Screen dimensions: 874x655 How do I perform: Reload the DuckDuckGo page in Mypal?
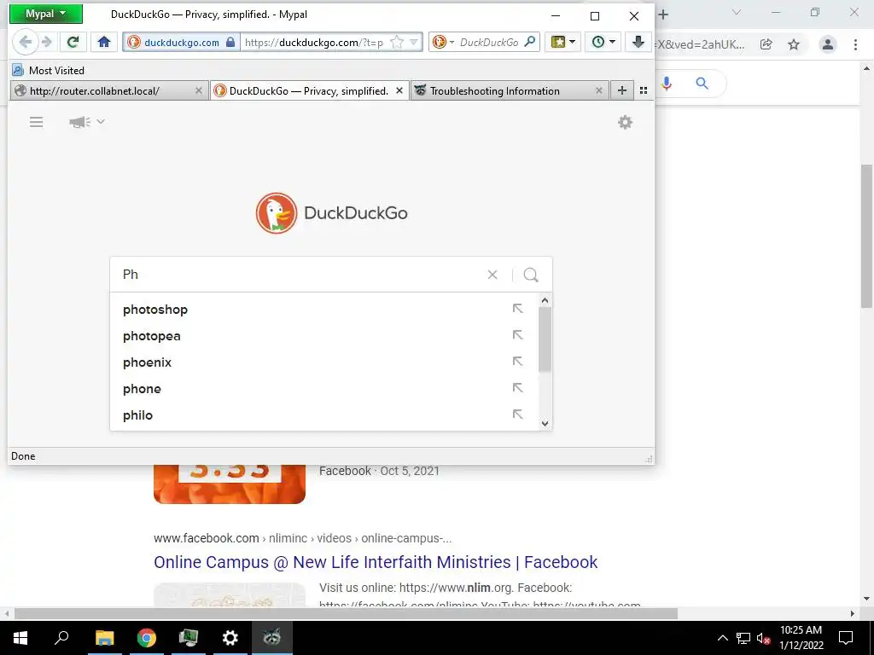pyautogui.click(x=73, y=42)
